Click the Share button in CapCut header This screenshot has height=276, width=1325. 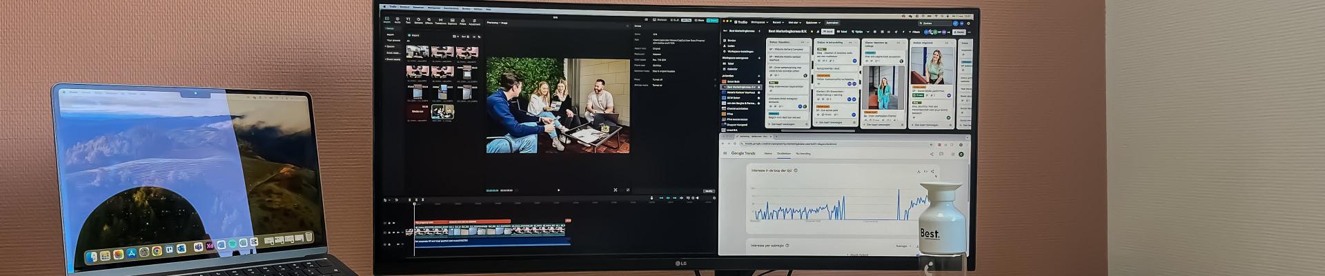pos(699,20)
